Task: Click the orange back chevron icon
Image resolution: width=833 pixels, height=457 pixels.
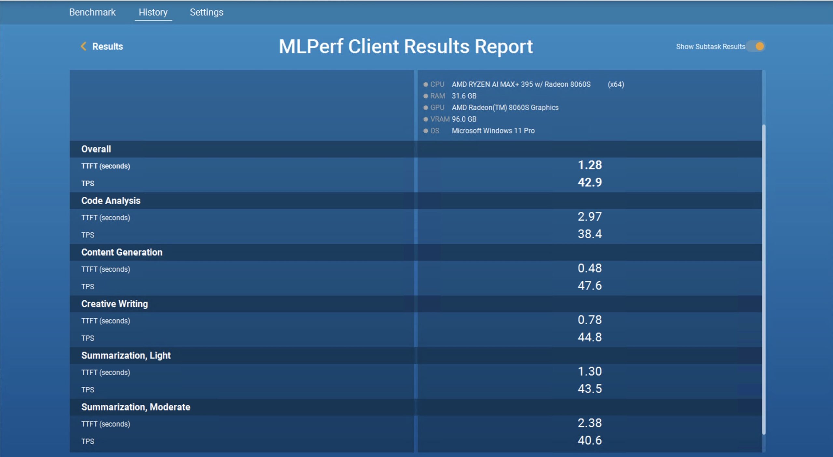Action: (84, 46)
